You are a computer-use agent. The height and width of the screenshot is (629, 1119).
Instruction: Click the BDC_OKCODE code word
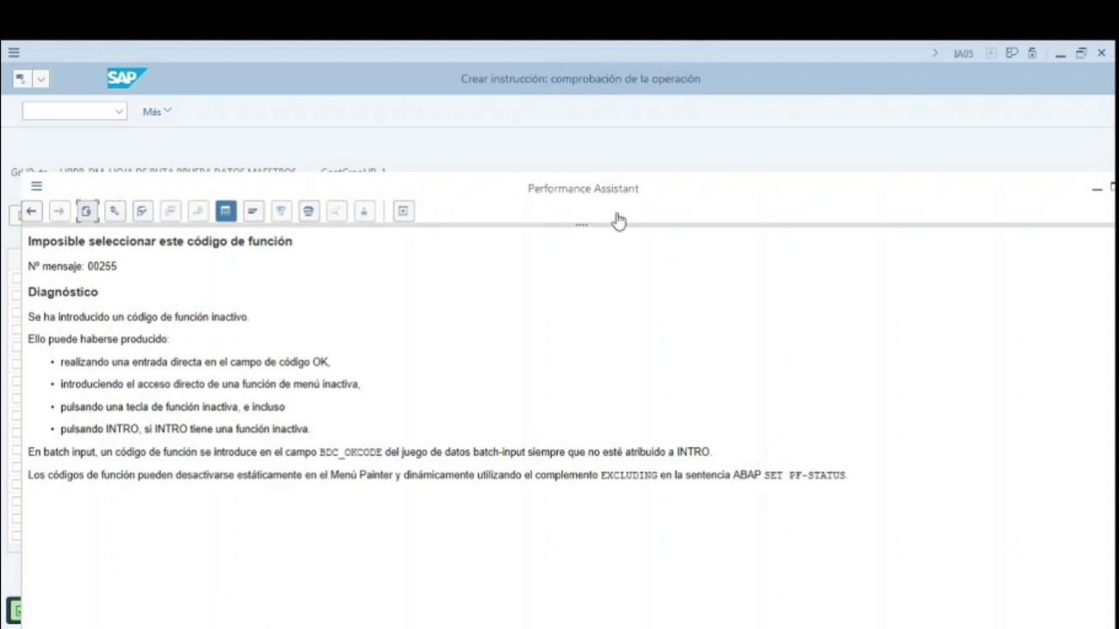351,453
